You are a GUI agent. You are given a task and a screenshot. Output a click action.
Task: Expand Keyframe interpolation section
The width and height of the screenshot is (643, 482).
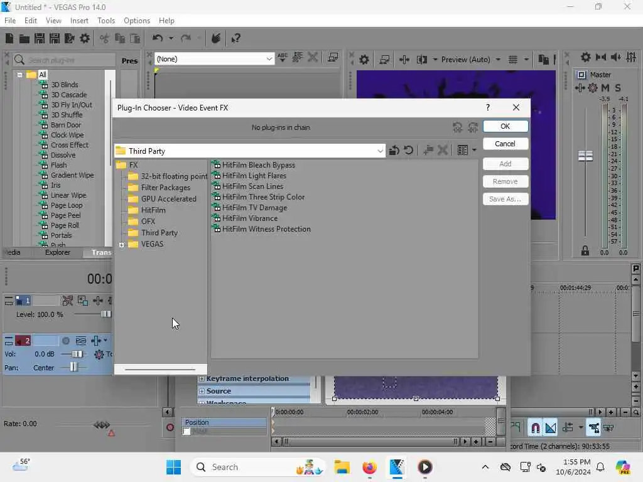coord(202,378)
